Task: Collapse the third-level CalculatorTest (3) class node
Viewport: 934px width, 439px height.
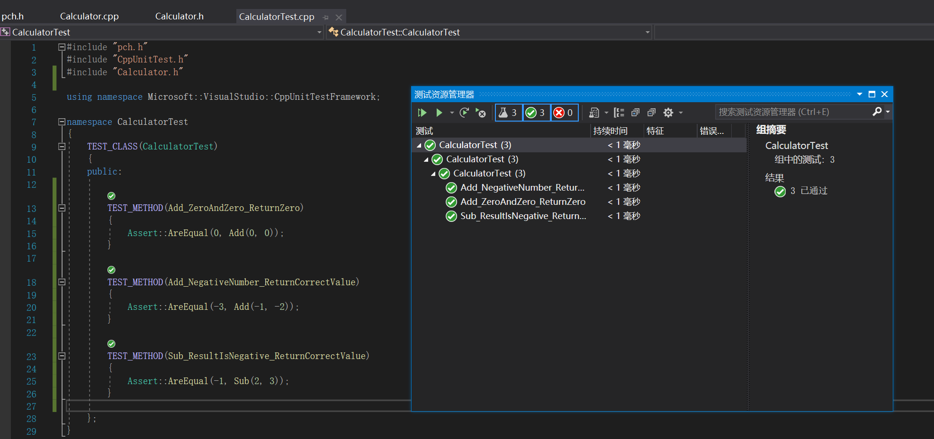Action: pos(433,174)
